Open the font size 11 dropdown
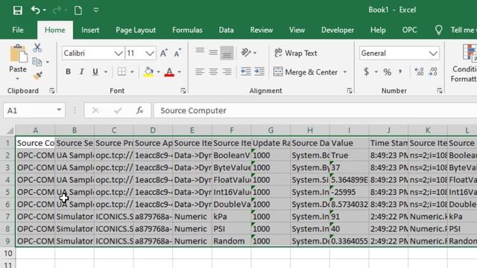 click(150, 54)
